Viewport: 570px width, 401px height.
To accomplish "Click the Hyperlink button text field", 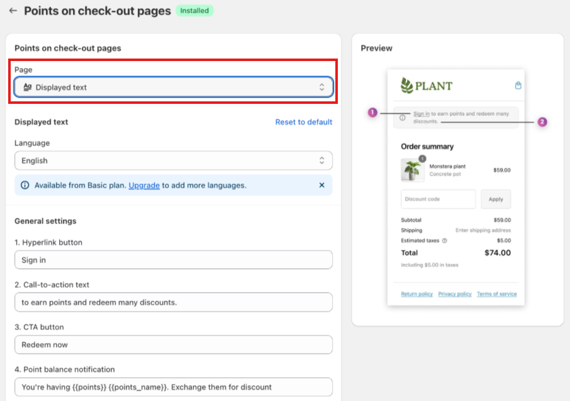I will [x=174, y=260].
